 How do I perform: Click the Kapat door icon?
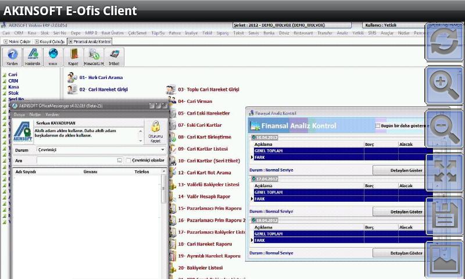[x=73, y=56]
